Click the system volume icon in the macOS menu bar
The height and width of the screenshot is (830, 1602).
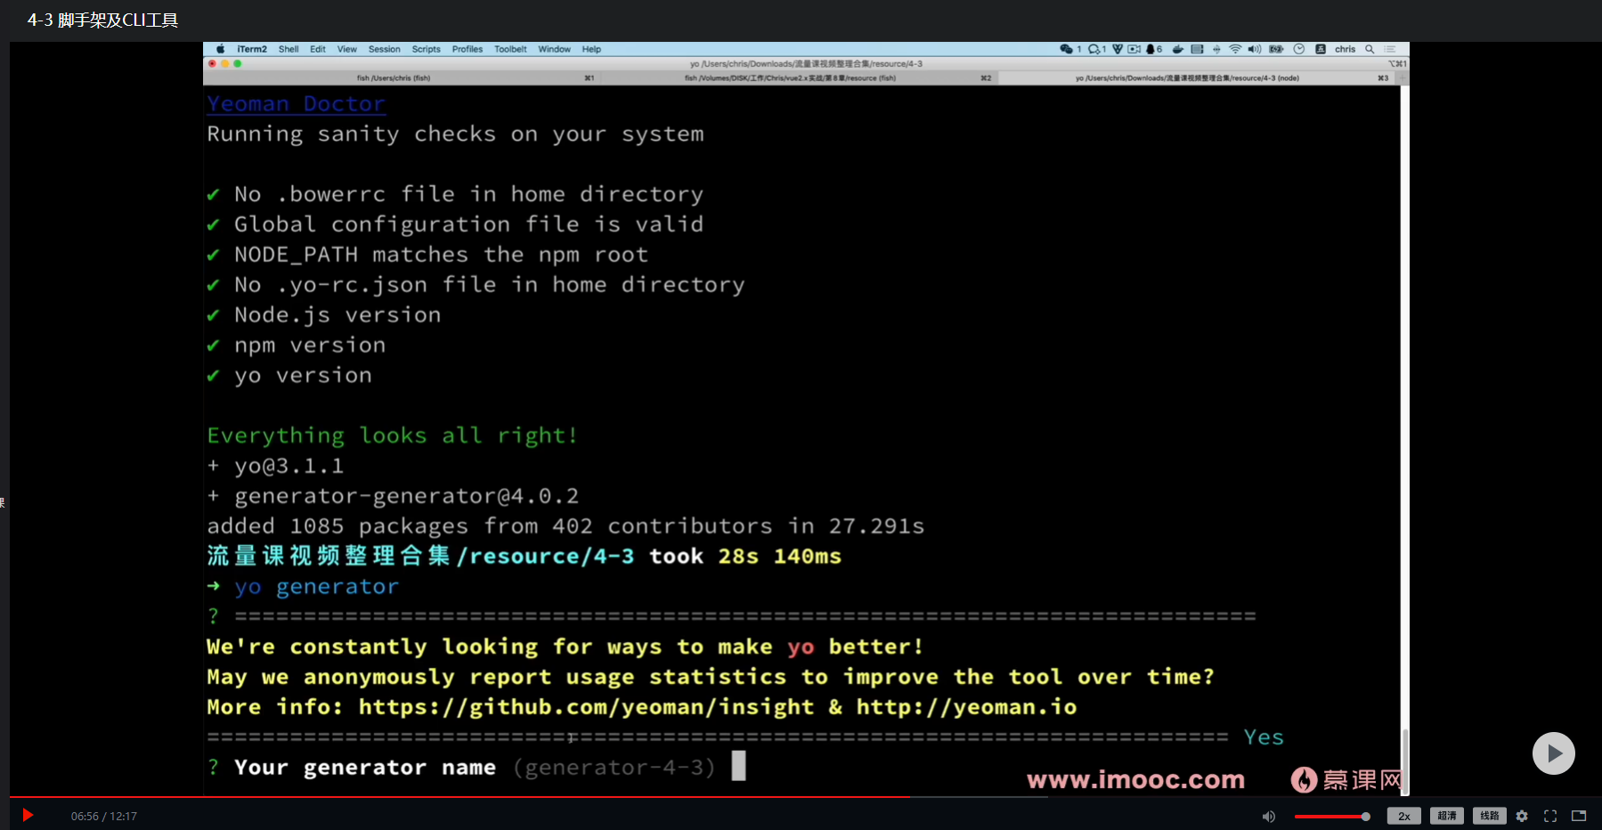[1255, 49]
